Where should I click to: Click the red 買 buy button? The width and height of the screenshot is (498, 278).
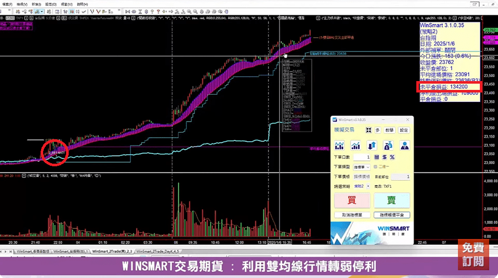[352, 201]
